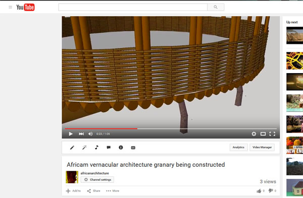
Task: Skip to the next video
Action: coord(81,134)
